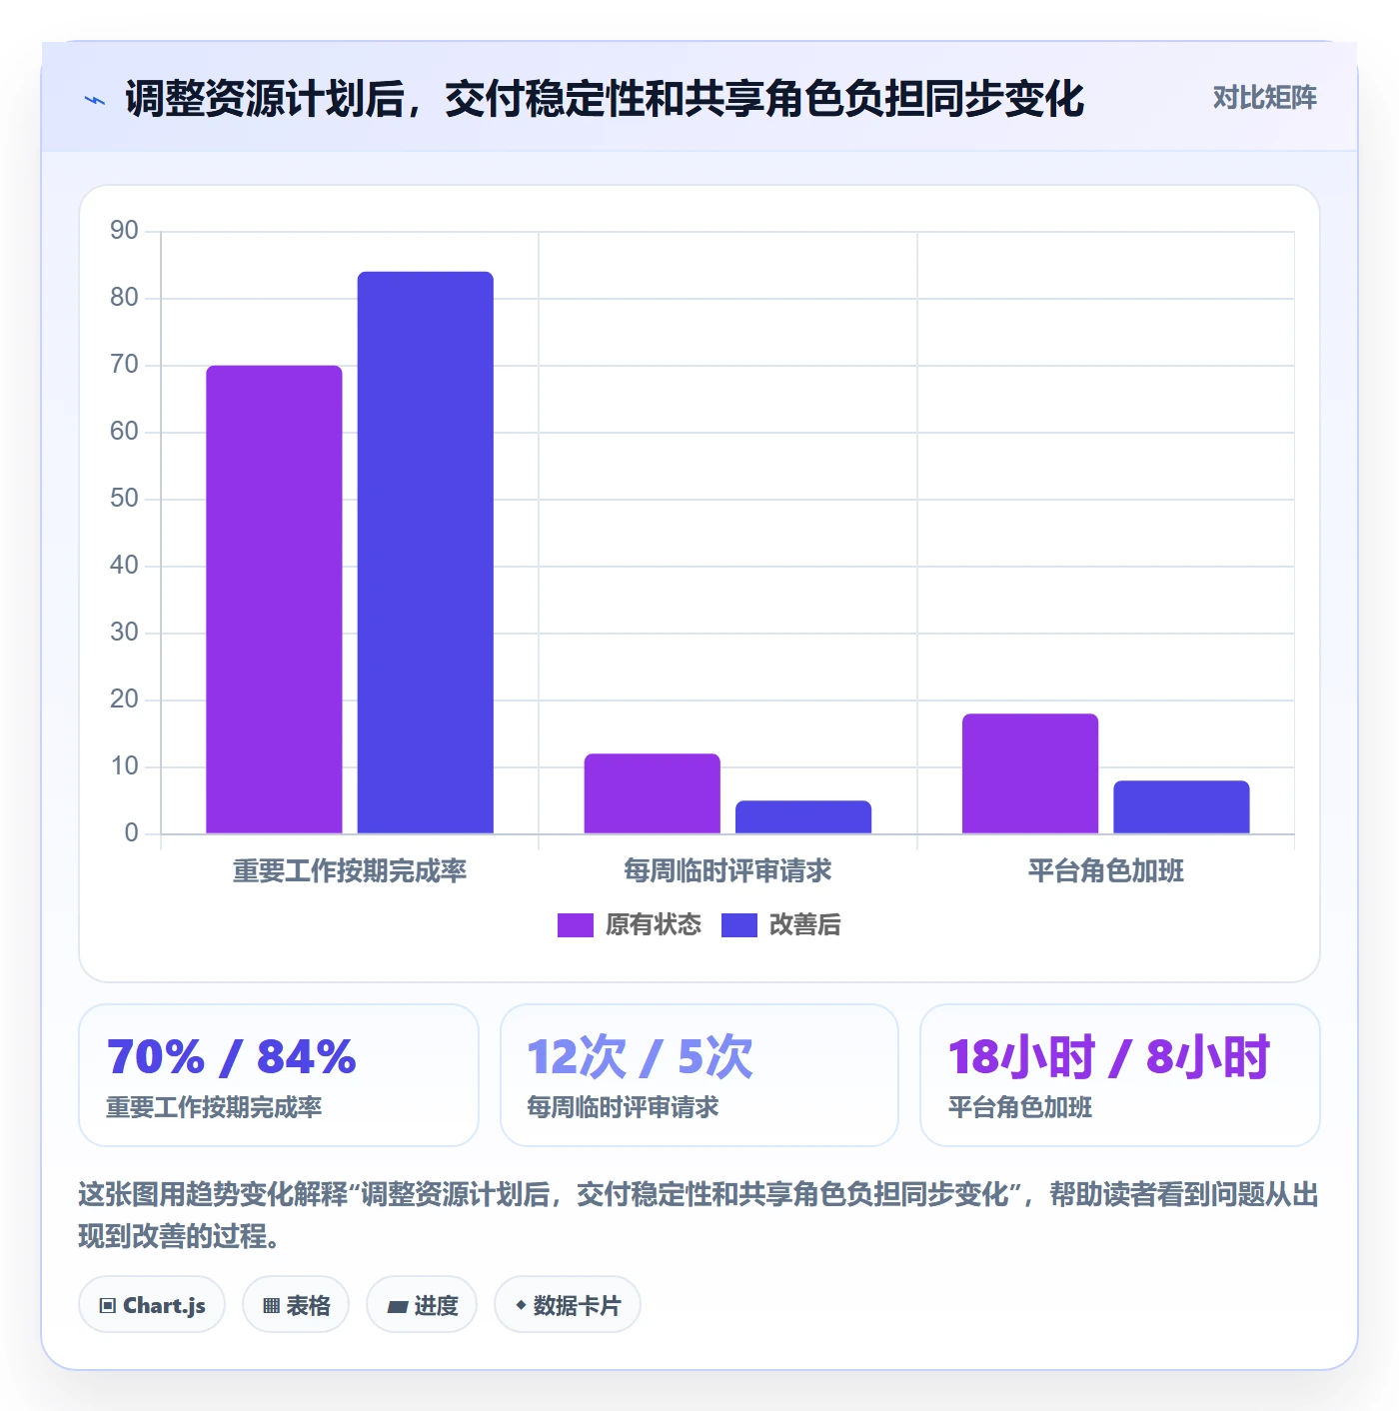Click the 0 value on the y-axis
Viewport: 1399px width, 1411px height.
point(132,833)
